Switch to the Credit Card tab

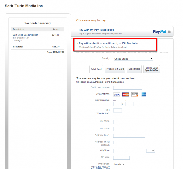click(x=134, y=69)
